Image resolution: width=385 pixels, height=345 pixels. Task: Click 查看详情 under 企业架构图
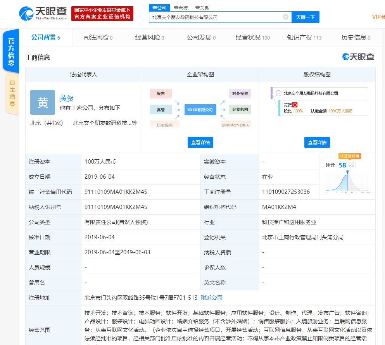pos(200,142)
